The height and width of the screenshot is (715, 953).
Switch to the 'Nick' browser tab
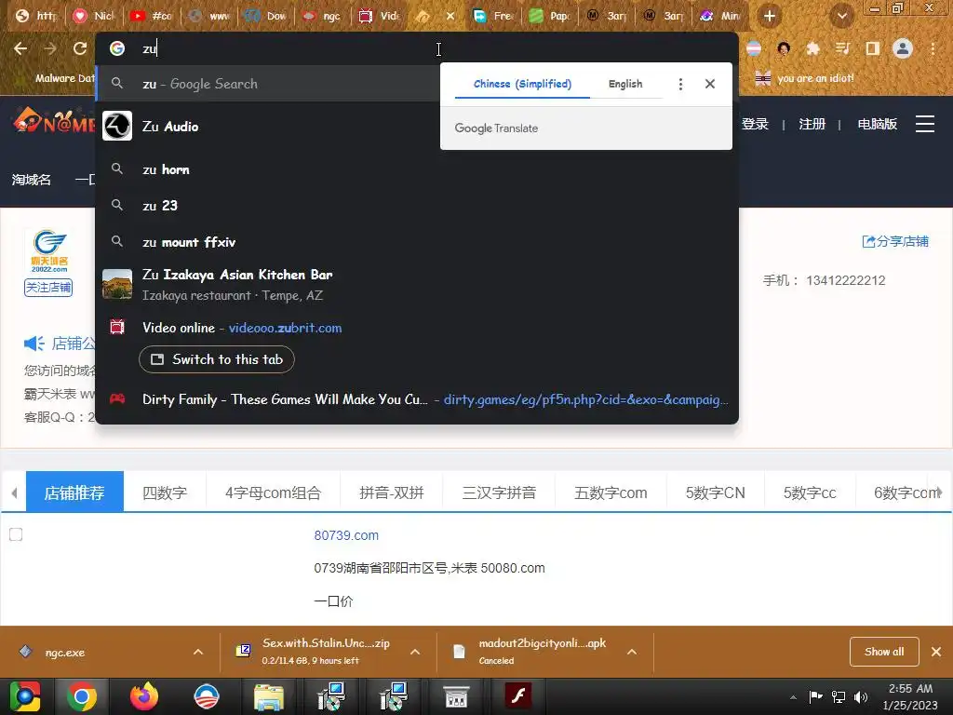[94, 16]
